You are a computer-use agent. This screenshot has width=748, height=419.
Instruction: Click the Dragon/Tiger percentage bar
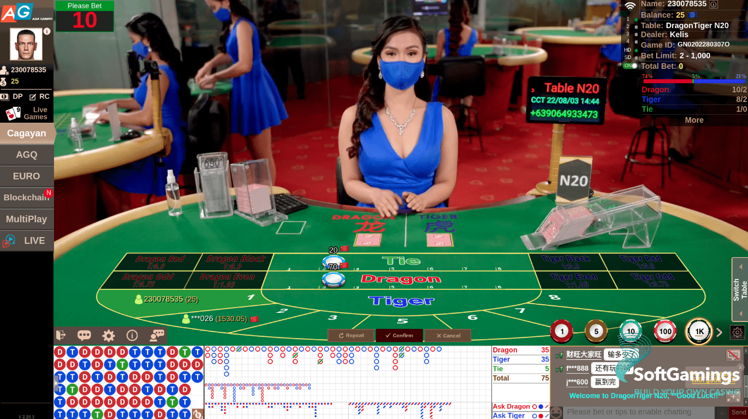tap(694, 81)
